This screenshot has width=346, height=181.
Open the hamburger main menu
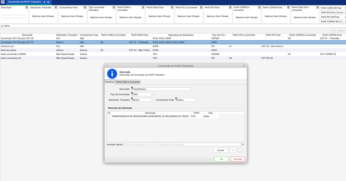pos(3,2)
